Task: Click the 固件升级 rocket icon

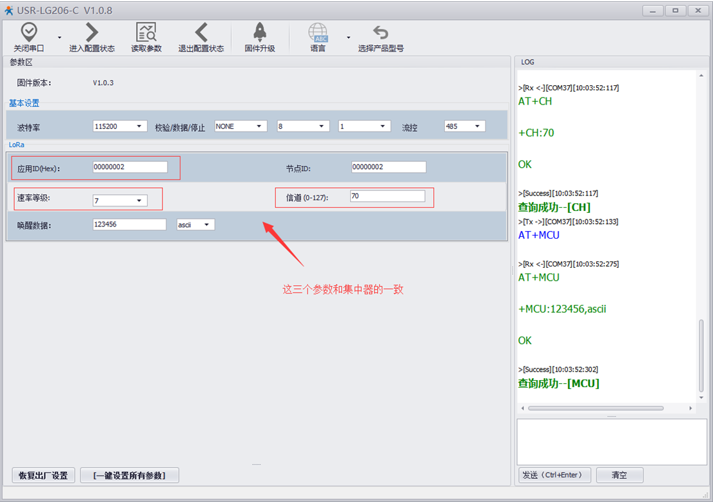Action: [260, 32]
